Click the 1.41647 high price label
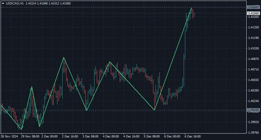This screenshot has width=261, height=140. point(253,7)
